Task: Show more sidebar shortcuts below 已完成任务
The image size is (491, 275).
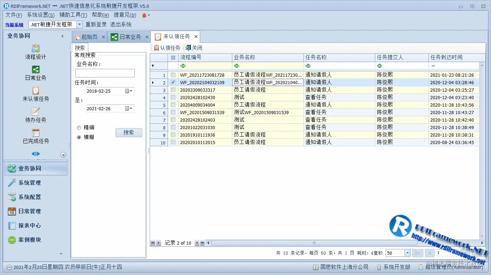Action: [63, 155]
